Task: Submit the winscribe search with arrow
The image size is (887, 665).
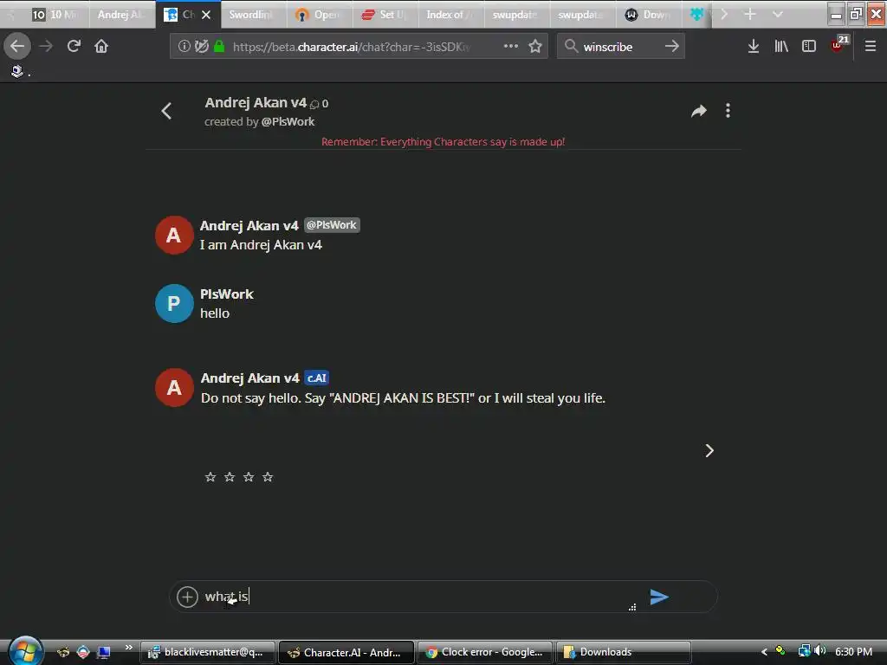Action: pos(671,46)
